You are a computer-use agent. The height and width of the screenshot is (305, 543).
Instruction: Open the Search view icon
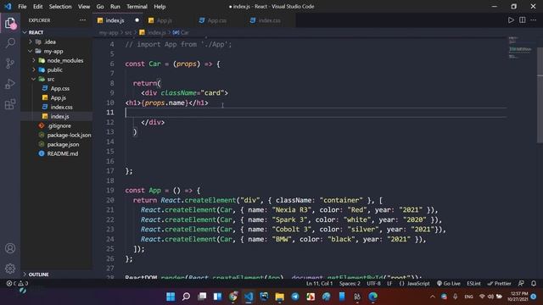click(10, 43)
